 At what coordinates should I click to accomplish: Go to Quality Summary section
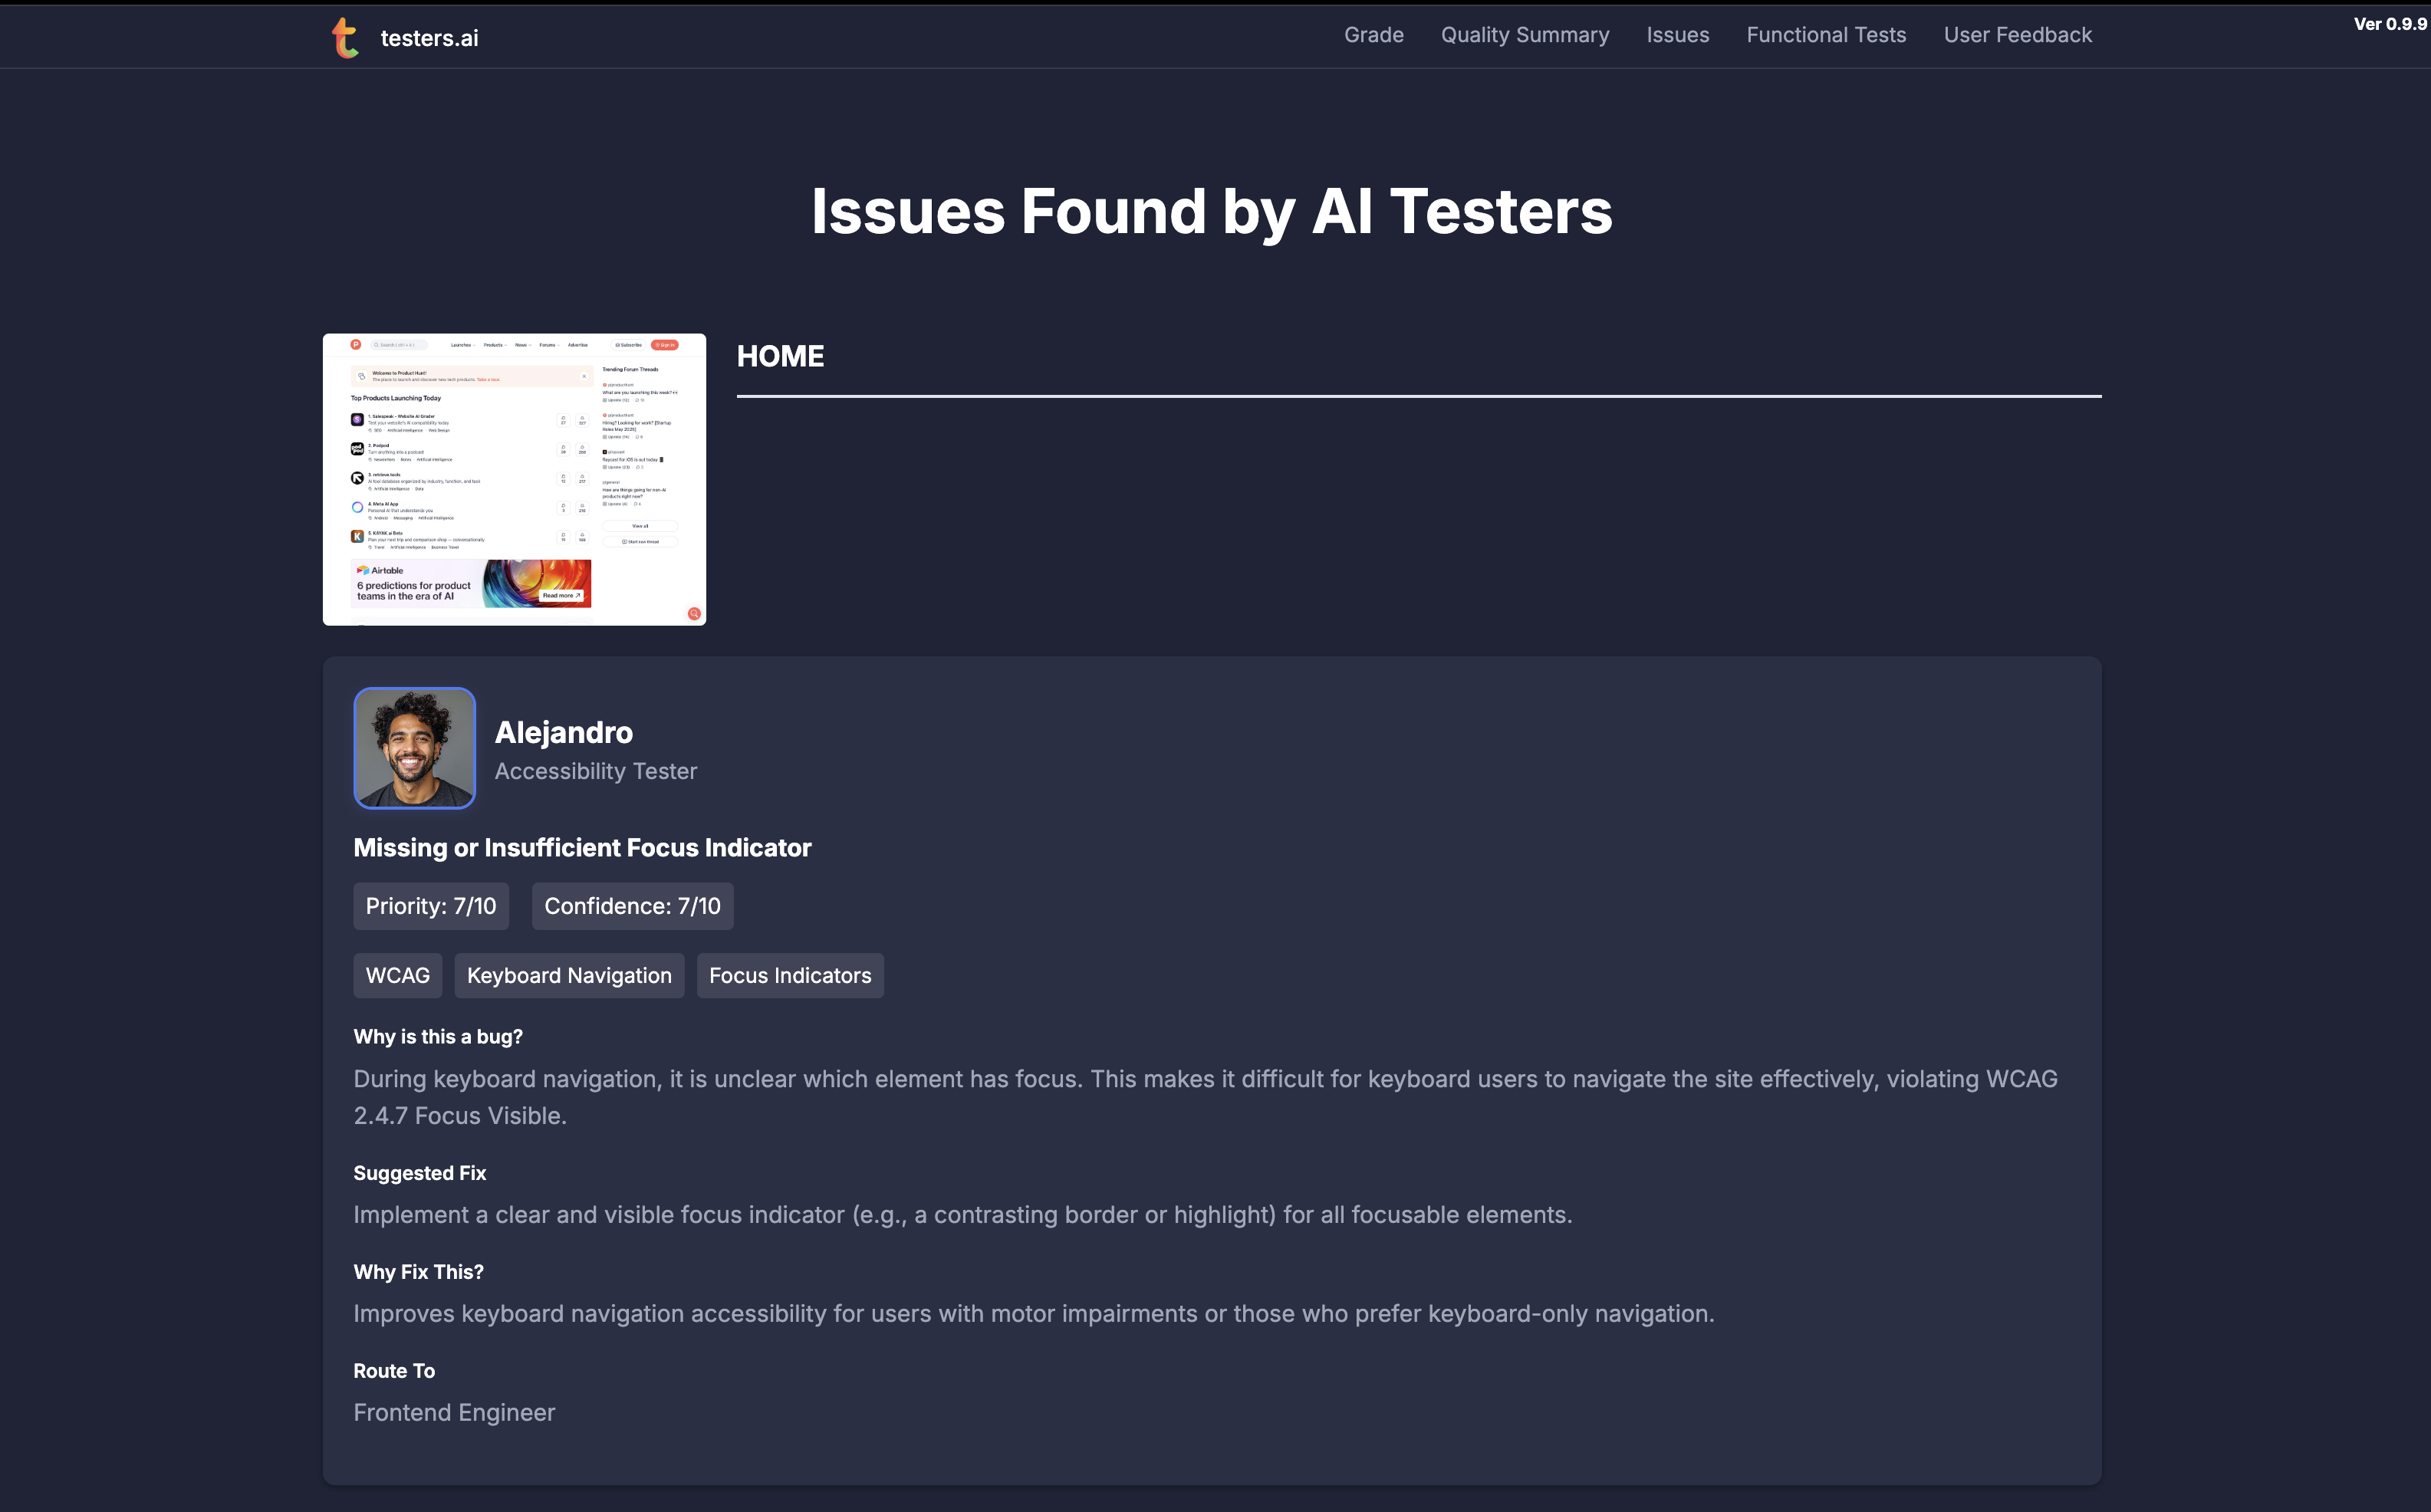click(x=1524, y=35)
